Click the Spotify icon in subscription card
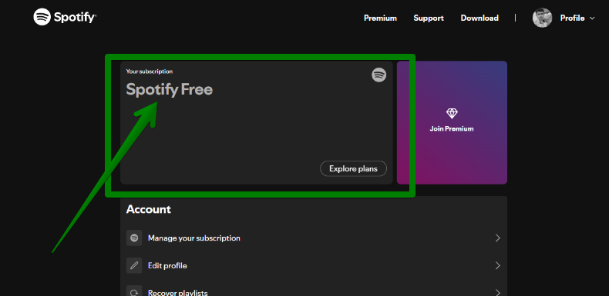 click(379, 75)
